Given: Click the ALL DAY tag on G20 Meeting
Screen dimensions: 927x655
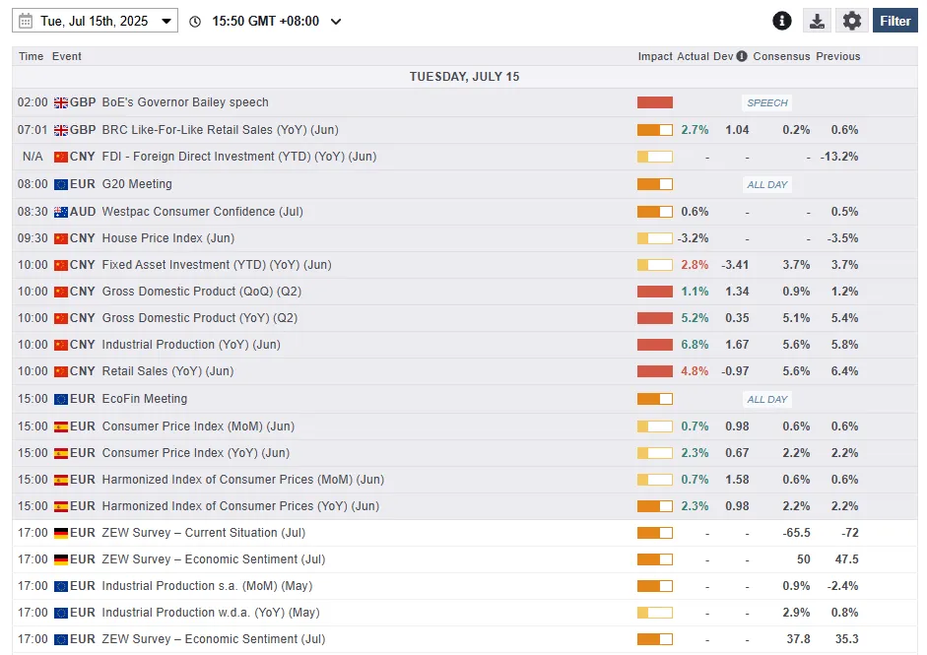Looking at the screenshot, I should coord(766,184).
